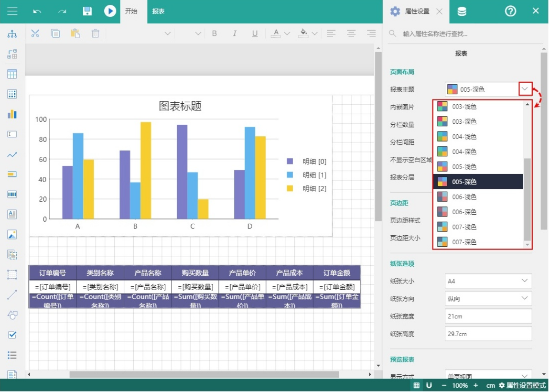Switch 属性设置模式 properties mode
This screenshot has width=549, height=392.
pos(522,385)
